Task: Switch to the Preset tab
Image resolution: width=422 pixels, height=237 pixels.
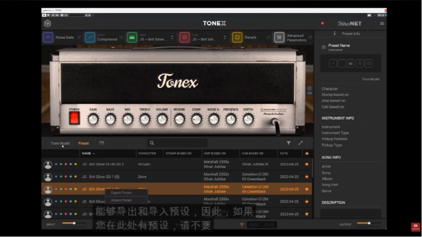Action: tap(83, 143)
